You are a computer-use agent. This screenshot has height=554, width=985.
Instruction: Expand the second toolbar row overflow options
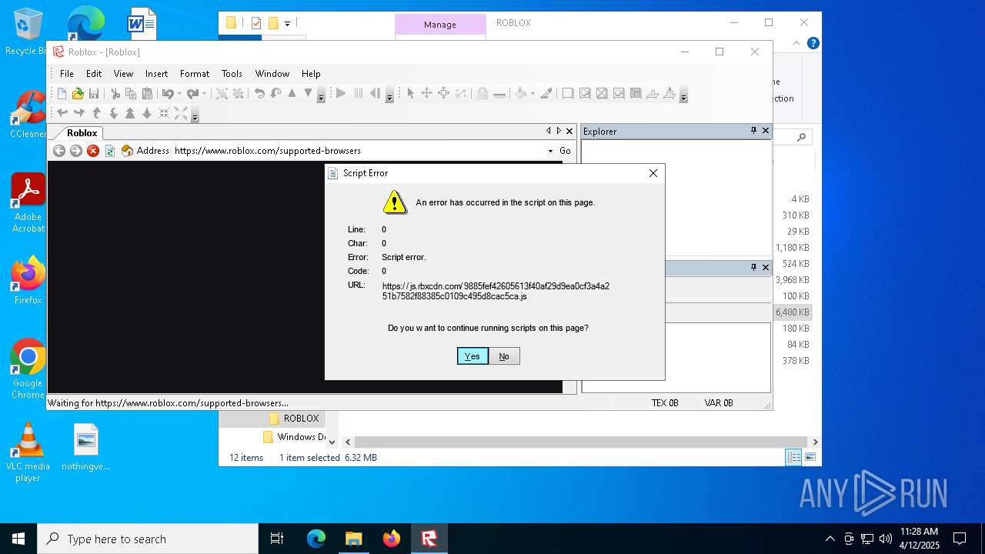(195, 115)
